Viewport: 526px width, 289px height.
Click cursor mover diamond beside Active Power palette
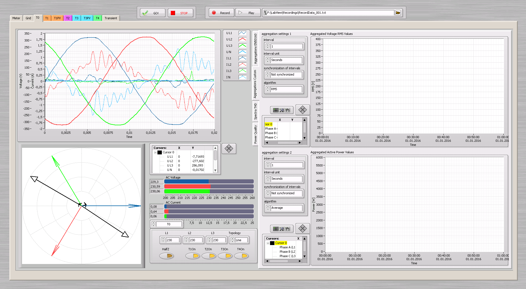302,229
